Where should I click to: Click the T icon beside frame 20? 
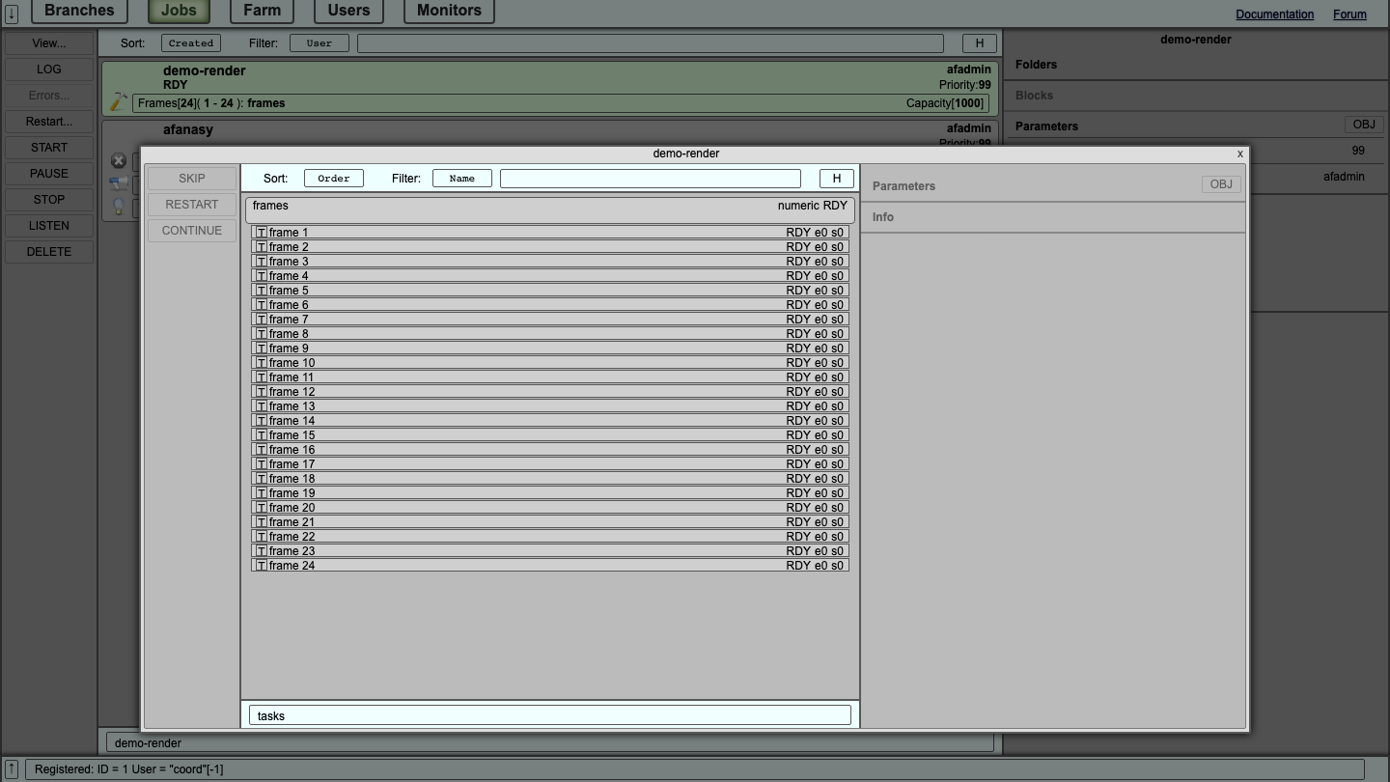[262, 508]
